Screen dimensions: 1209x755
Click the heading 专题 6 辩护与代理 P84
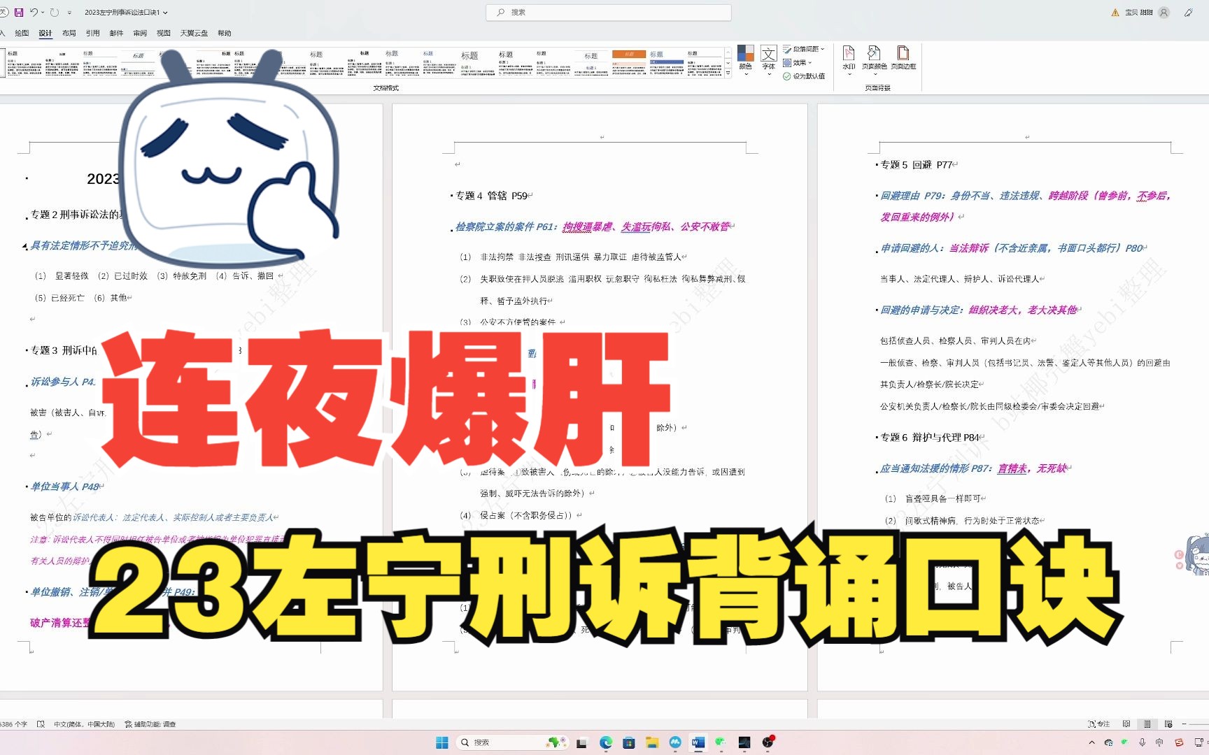[931, 438]
